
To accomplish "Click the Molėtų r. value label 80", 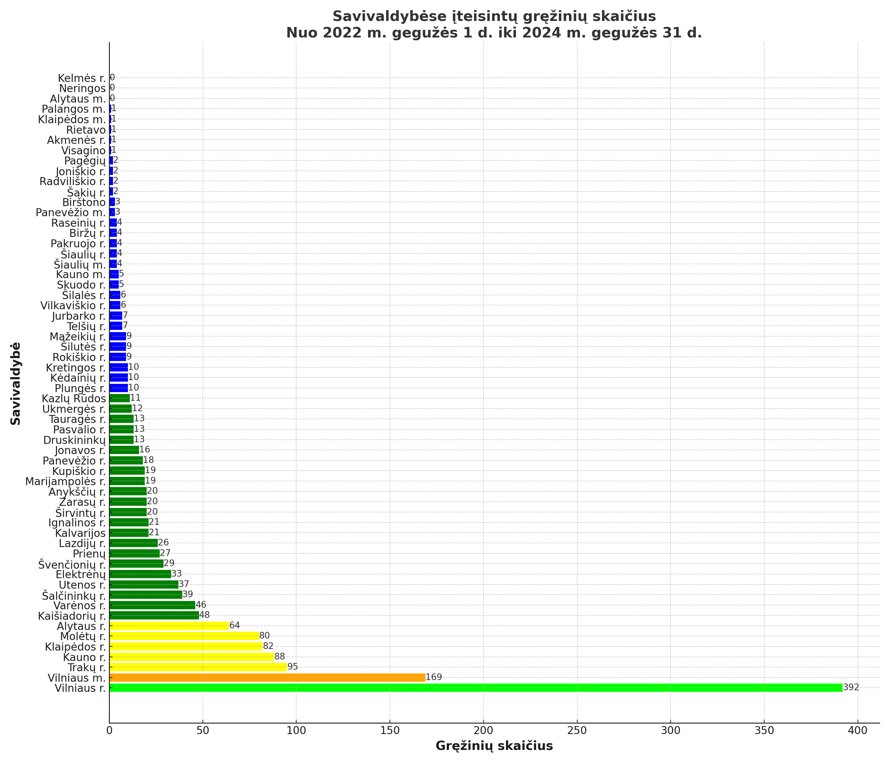I will coord(264,636).
